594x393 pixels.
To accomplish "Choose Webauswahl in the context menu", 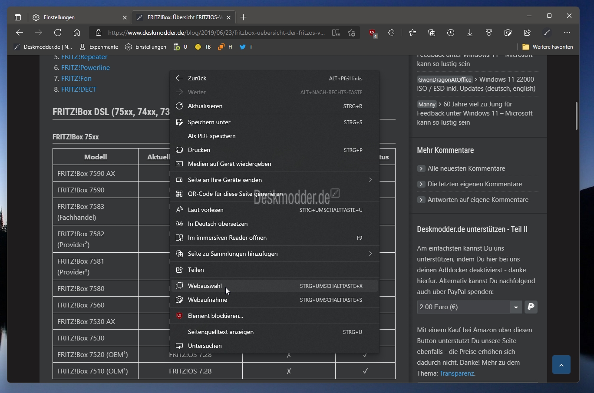I will tap(274, 286).
